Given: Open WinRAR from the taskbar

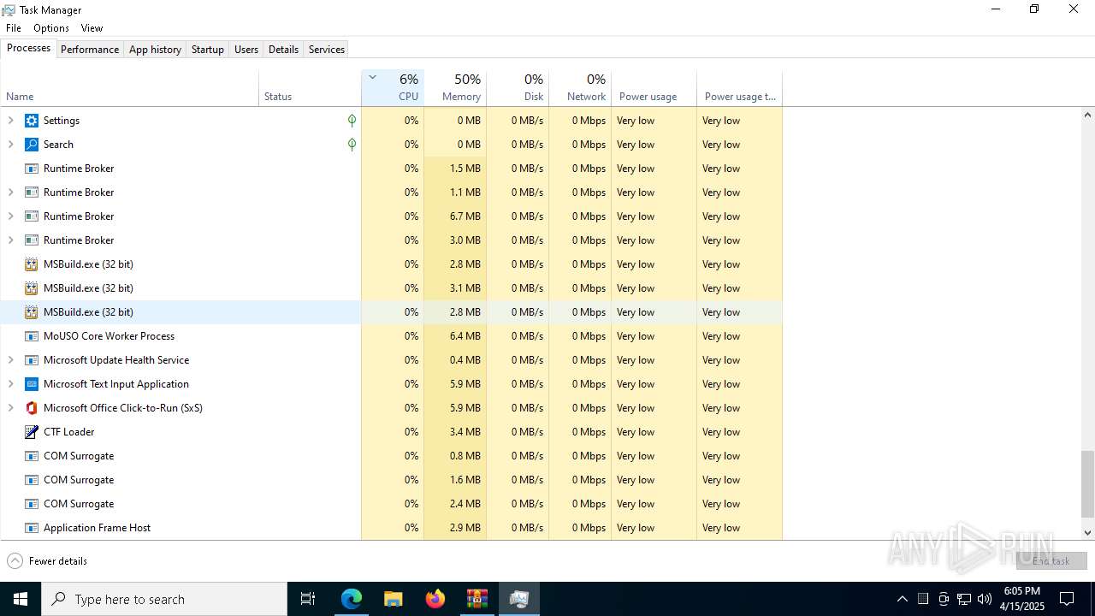Looking at the screenshot, I should pos(476,599).
